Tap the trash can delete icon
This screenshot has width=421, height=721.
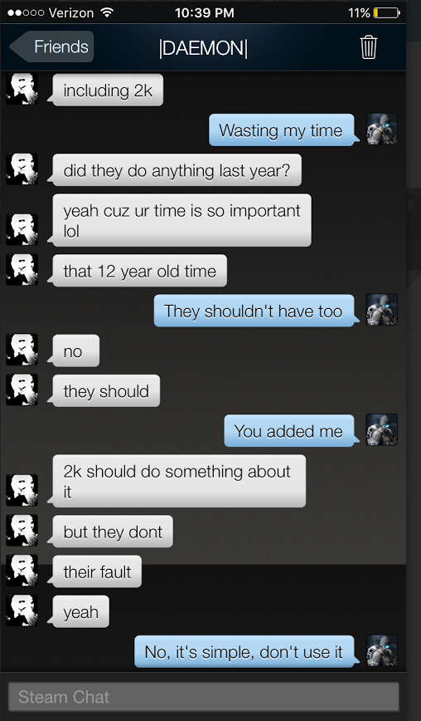[369, 47]
